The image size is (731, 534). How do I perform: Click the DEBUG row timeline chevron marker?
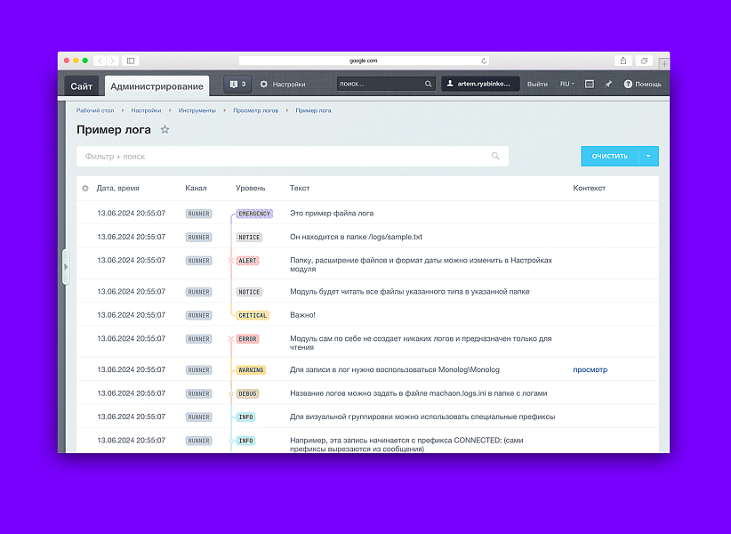point(231,393)
